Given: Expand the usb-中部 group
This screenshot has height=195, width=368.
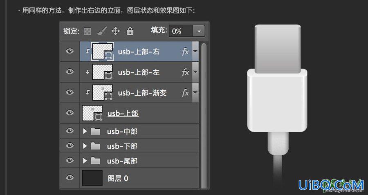Looking at the screenshot, I should (x=85, y=131).
